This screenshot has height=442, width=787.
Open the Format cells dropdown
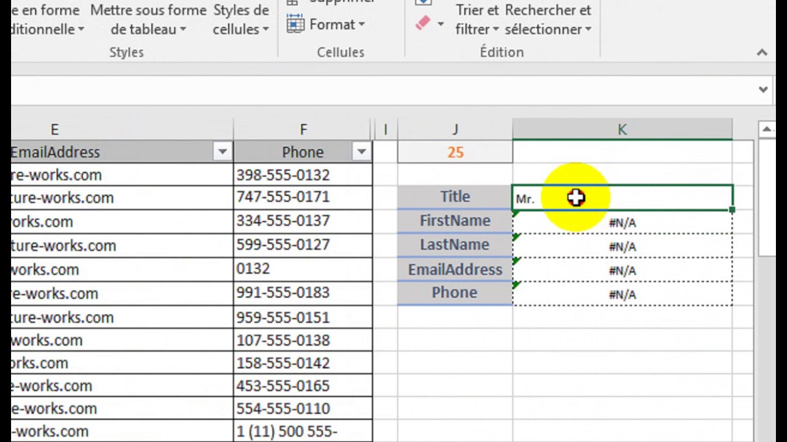[x=337, y=25]
